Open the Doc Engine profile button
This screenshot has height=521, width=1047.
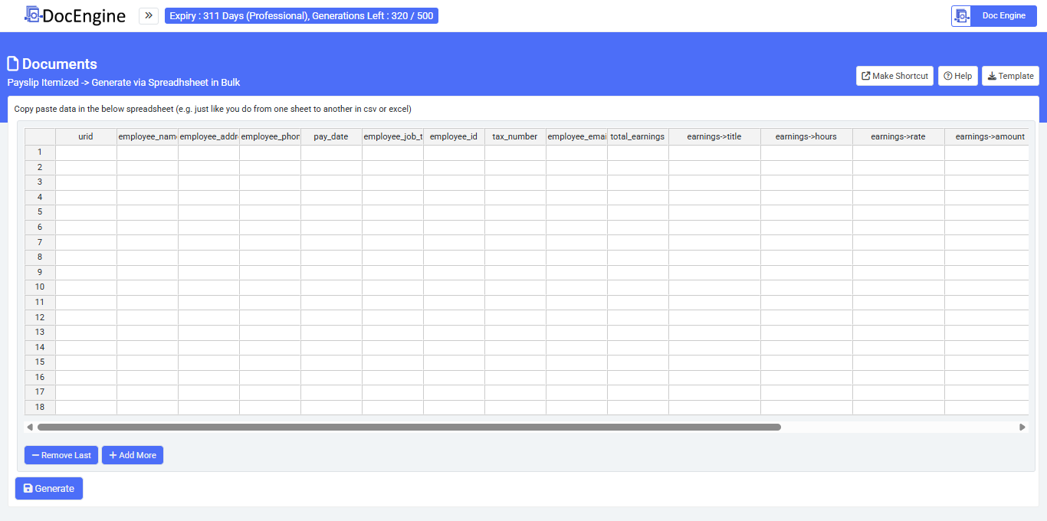click(x=993, y=16)
